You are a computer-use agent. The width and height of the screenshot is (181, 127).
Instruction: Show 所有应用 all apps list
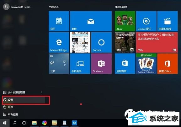coord(10,114)
